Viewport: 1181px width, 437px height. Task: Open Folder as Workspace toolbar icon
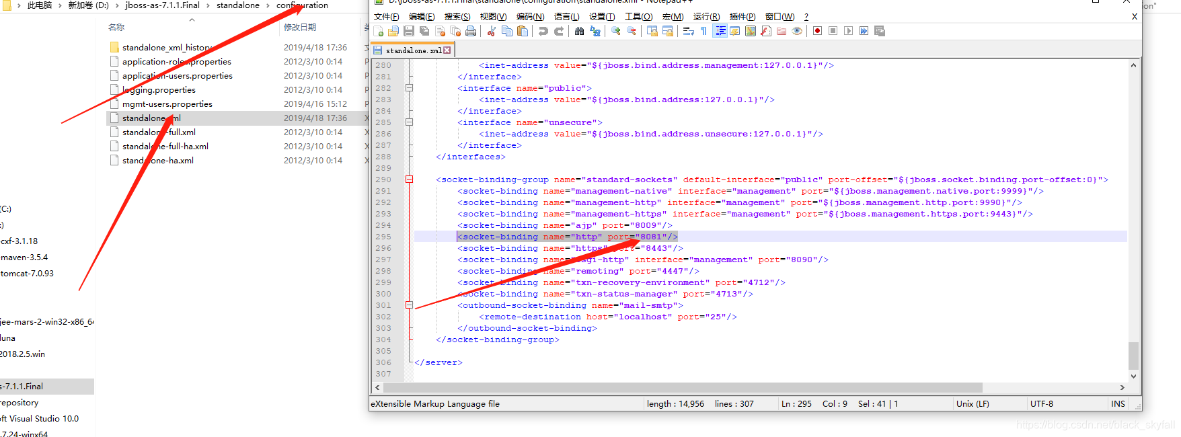pyautogui.click(x=781, y=31)
